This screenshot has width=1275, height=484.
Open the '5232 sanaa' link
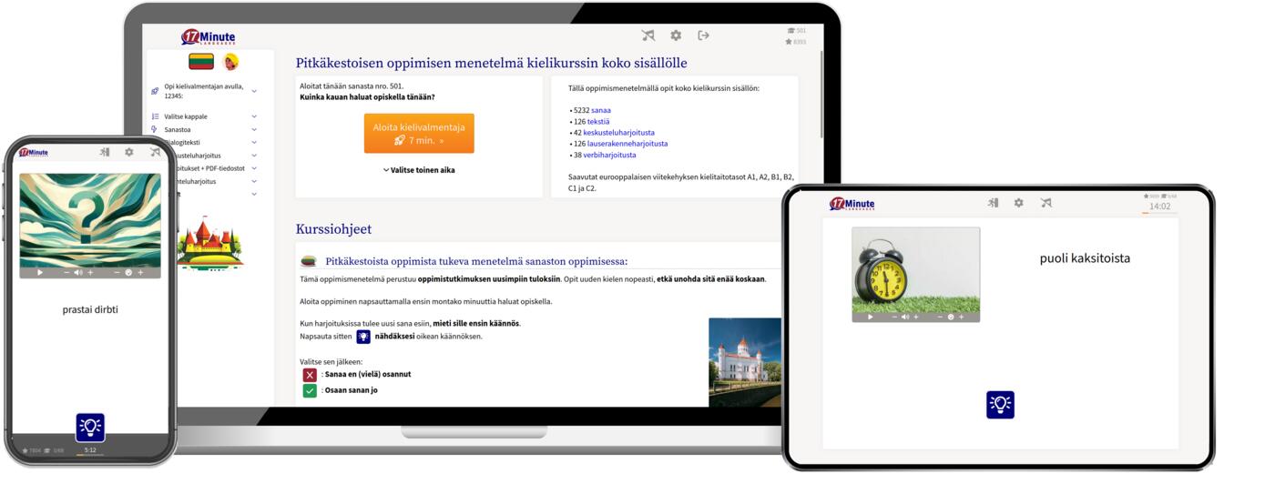click(x=601, y=110)
